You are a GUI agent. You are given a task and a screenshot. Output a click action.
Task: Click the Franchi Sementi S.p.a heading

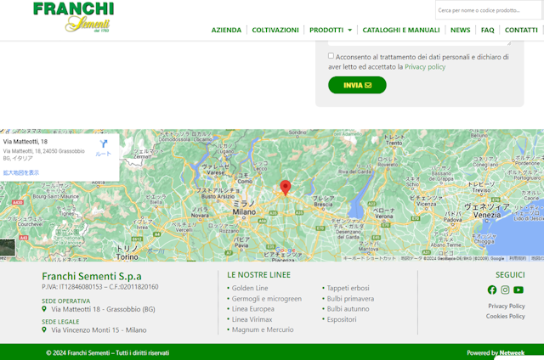click(92, 276)
